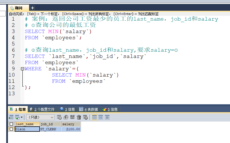This screenshot has width=230, height=143.
Task: Open a new query tab with plus button
Action: pos(33,8)
